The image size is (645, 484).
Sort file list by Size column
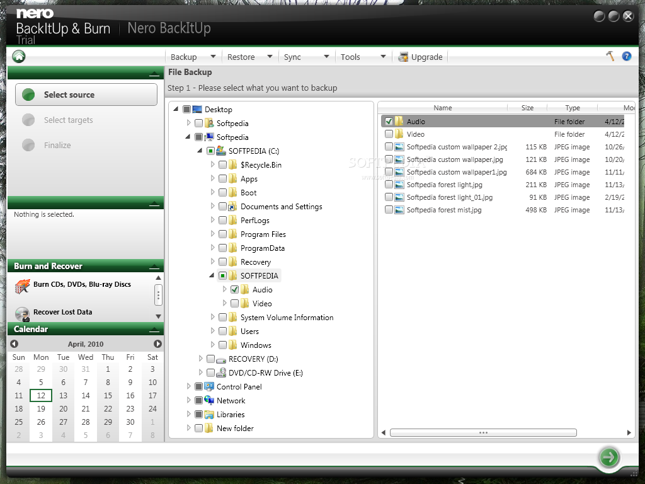tap(527, 108)
